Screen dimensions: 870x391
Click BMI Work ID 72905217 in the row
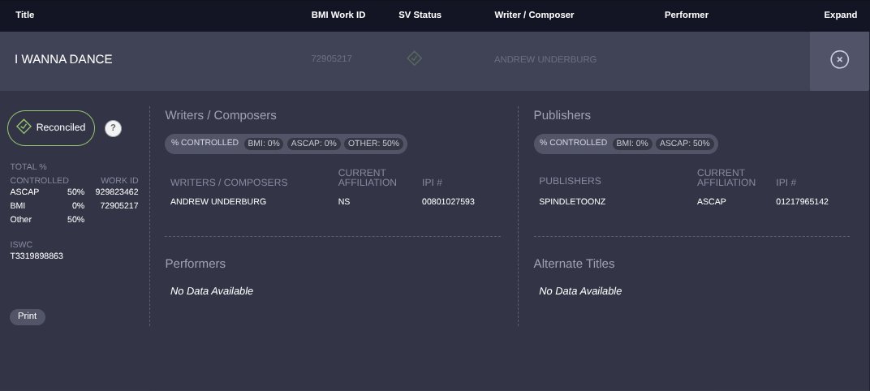coord(331,58)
